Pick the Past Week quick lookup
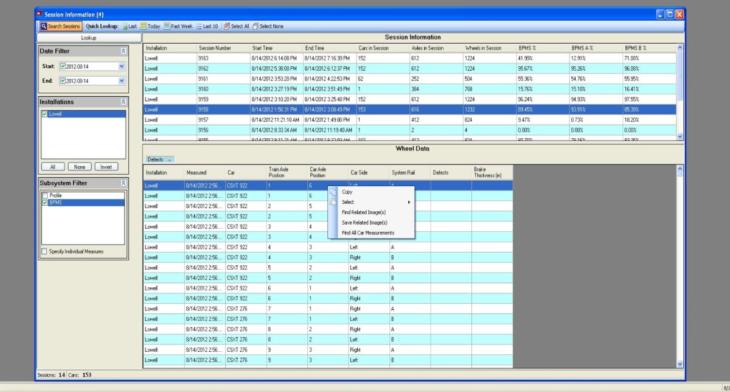The height and width of the screenshot is (392, 730). pyautogui.click(x=178, y=26)
